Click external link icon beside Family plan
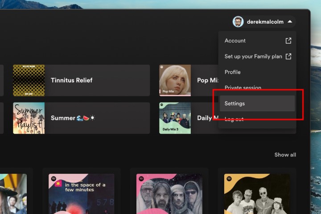 click(288, 57)
